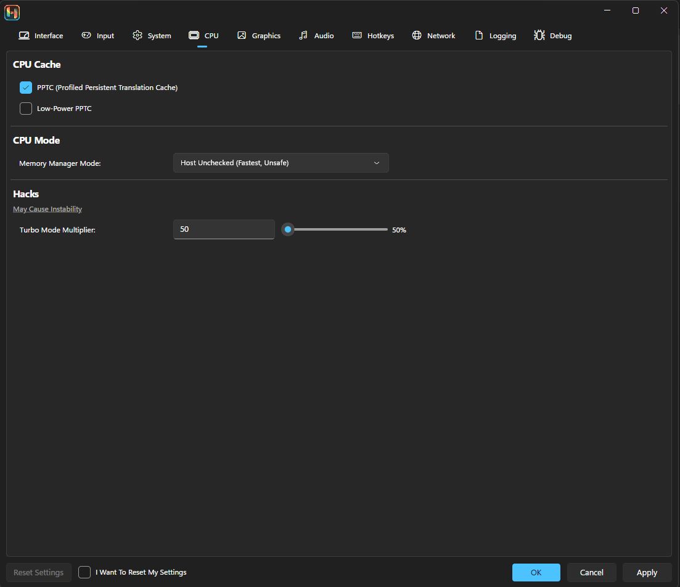Click the System tab gear icon
This screenshot has height=587, width=680.
(137, 36)
